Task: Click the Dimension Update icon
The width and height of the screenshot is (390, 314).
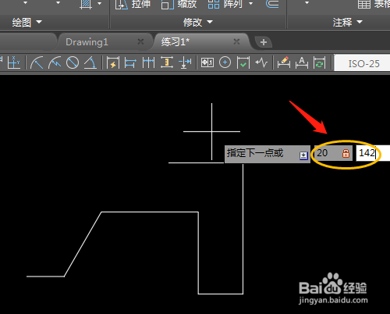Action: pyautogui.click(x=319, y=62)
